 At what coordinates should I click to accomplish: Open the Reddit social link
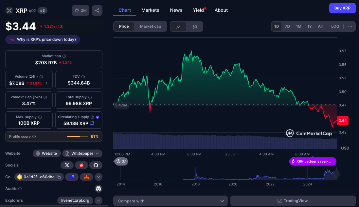pos(81,165)
